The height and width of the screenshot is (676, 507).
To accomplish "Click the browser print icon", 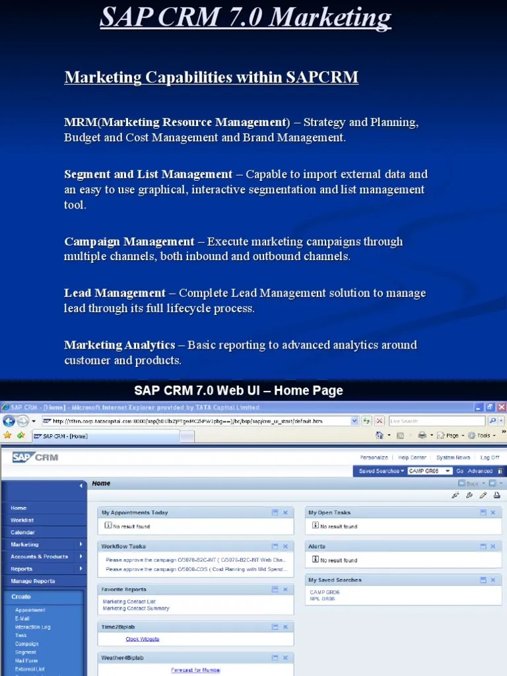I will tap(422, 436).
